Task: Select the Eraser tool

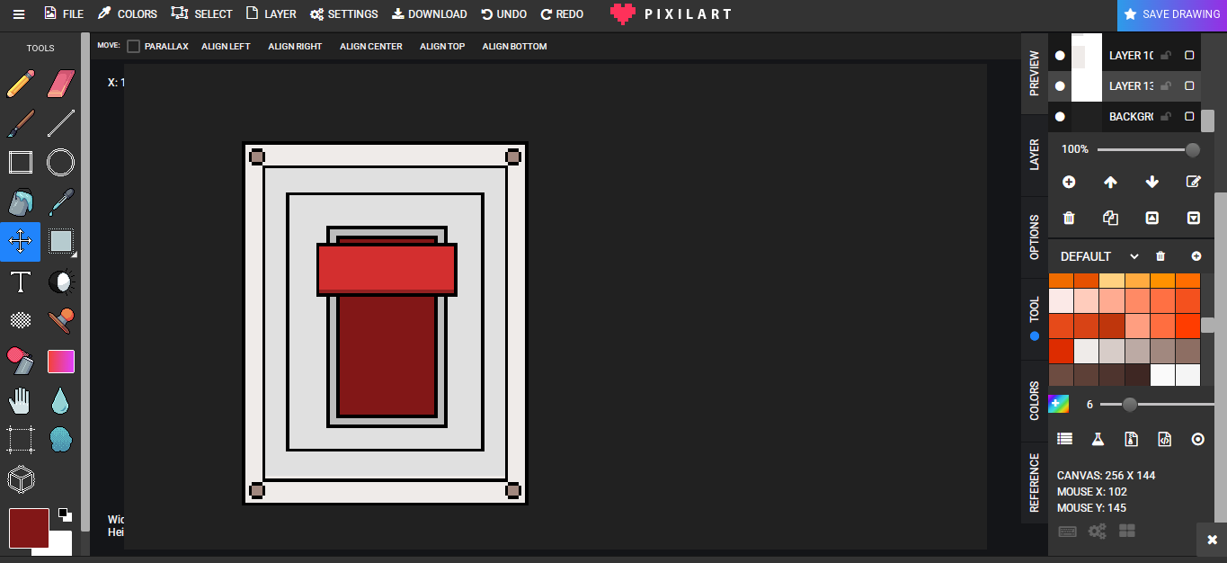Action: [x=60, y=84]
